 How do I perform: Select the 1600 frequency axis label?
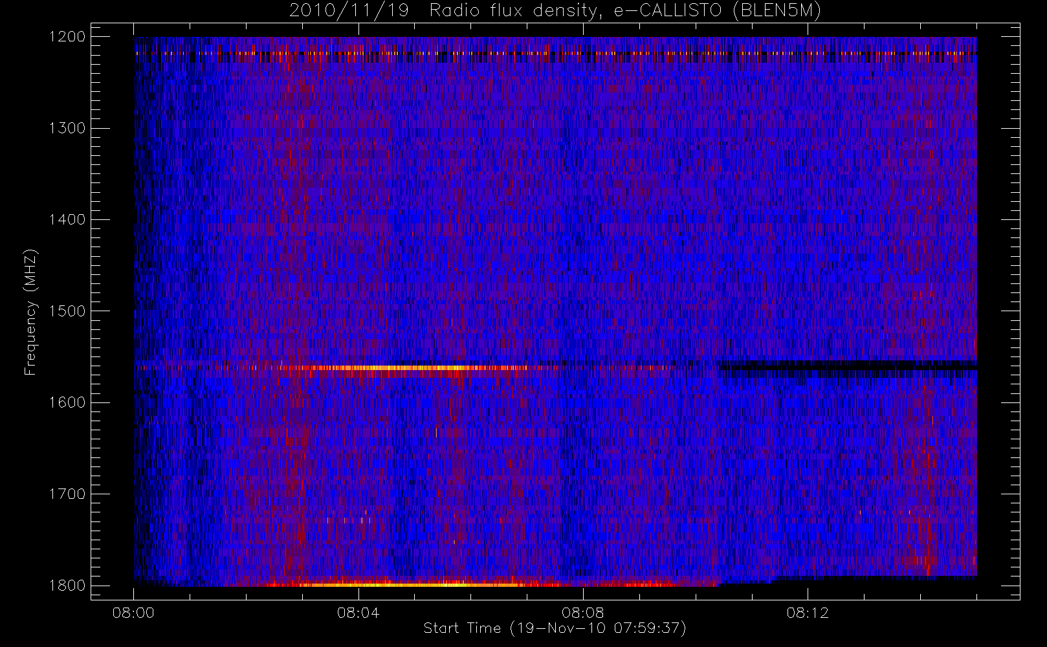pos(67,402)
